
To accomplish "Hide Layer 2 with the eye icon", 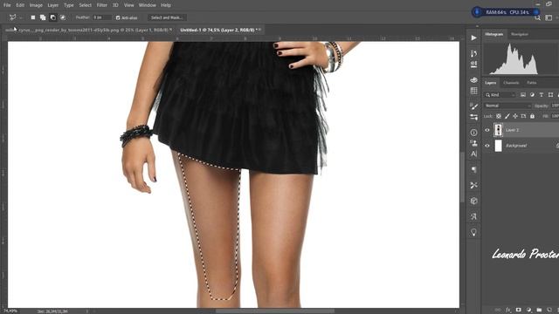I will click(x=487, y=130).
